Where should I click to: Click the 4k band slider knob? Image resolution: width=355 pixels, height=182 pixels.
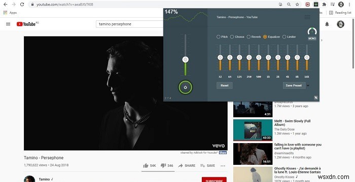click(x=288, y=58)
